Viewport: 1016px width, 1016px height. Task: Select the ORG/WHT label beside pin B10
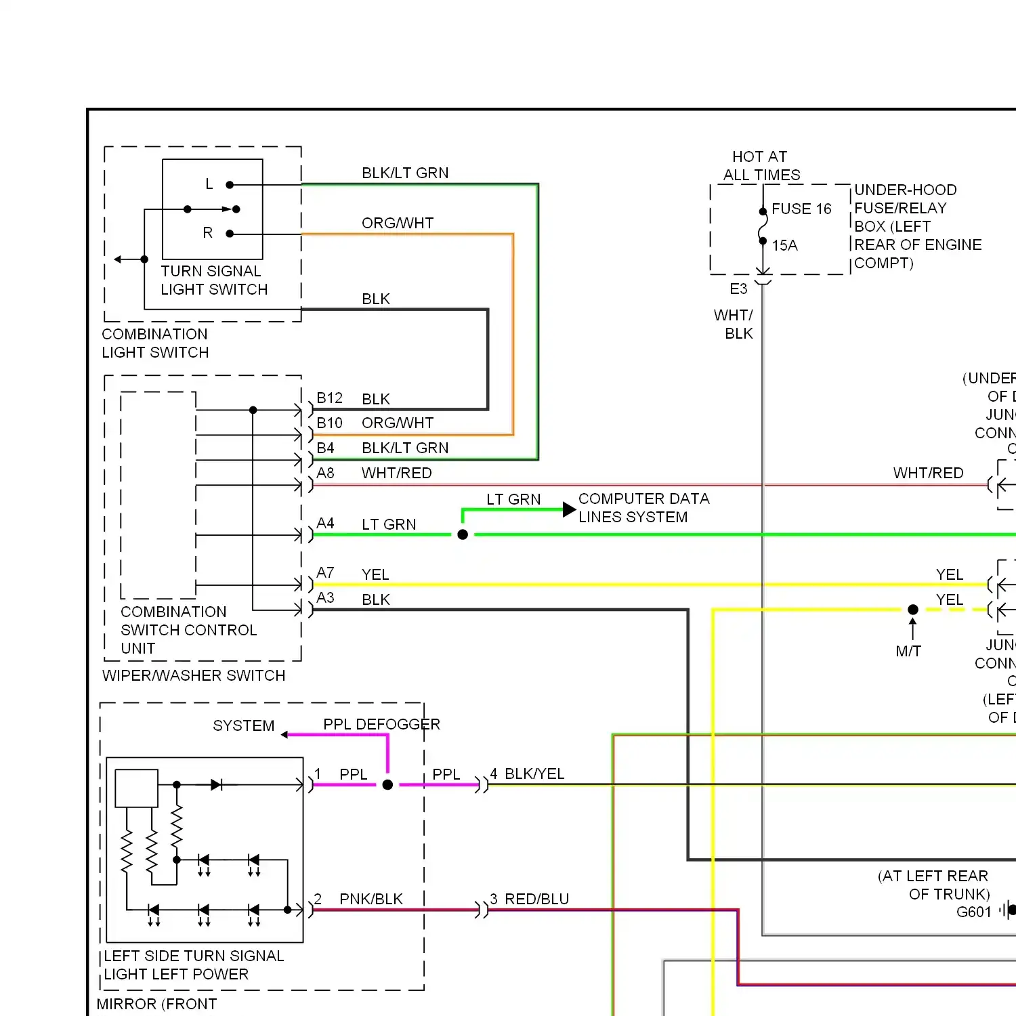[398, 423]
